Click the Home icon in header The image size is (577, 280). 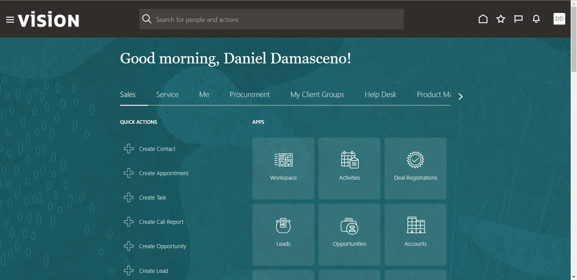[483, 19]
